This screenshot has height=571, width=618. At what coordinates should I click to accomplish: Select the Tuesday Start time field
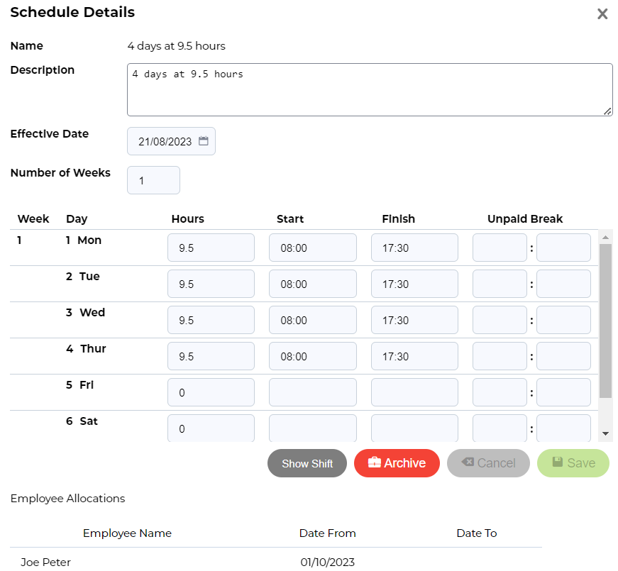(312, 284)
